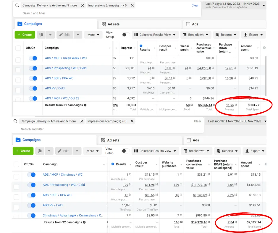Screen dimensions: 278x233
Task: Click the info icon beside 'Results from 32 campaigns'
Action: (x=84, y=222)
